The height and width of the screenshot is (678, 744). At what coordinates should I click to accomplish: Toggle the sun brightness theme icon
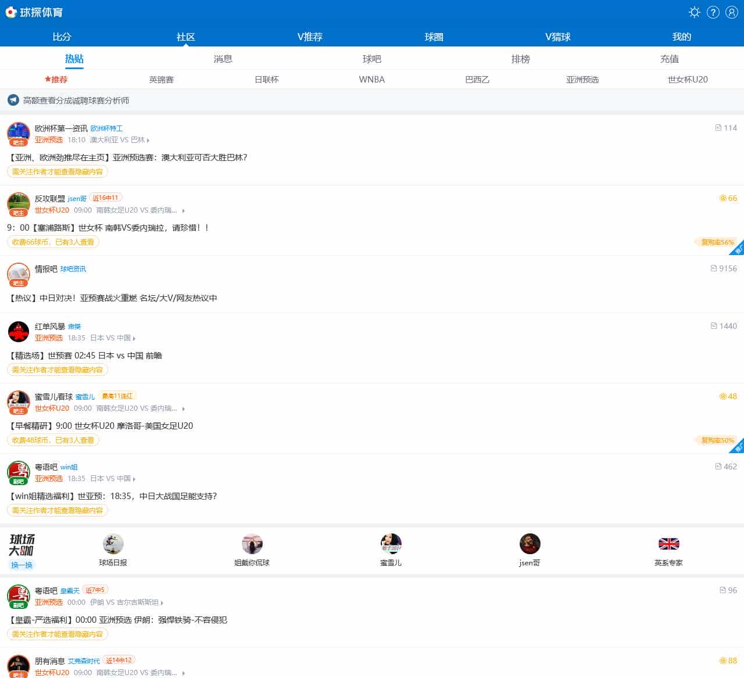coord(694,12)
